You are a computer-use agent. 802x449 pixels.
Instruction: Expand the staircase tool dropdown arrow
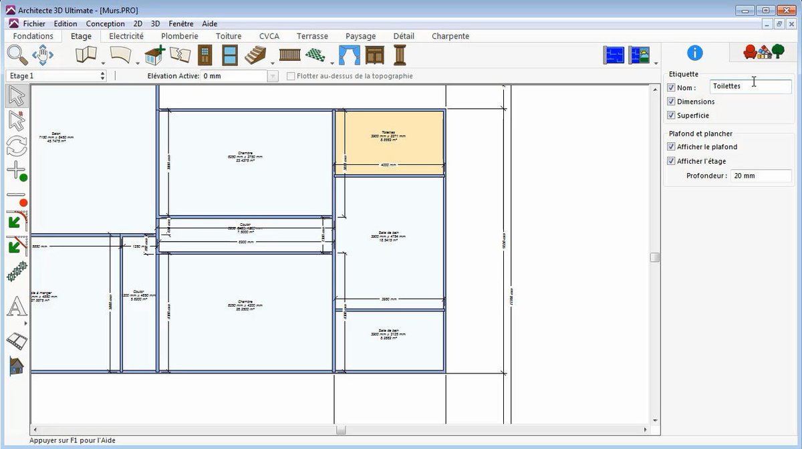point(273,63)
